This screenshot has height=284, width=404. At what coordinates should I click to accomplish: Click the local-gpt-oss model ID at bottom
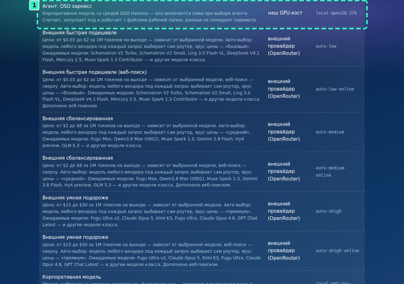tap(334, 282)
